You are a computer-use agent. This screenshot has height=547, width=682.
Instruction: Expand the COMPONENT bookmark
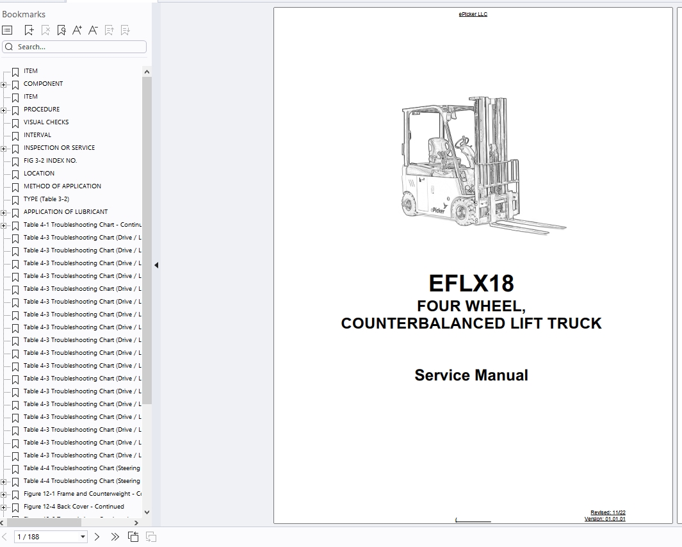[x=3, y=85]
